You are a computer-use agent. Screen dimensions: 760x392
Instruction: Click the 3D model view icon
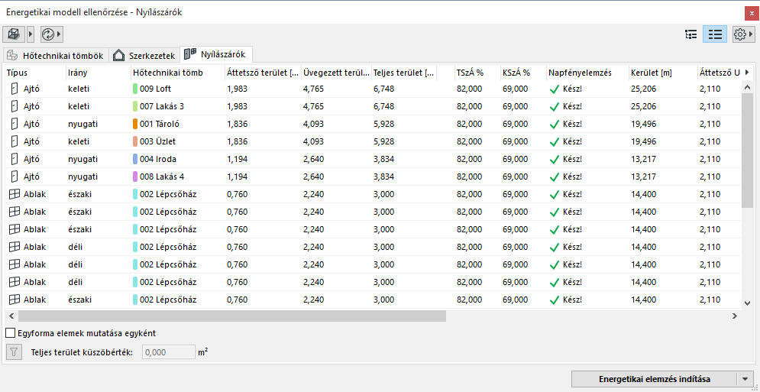[14, 34]
